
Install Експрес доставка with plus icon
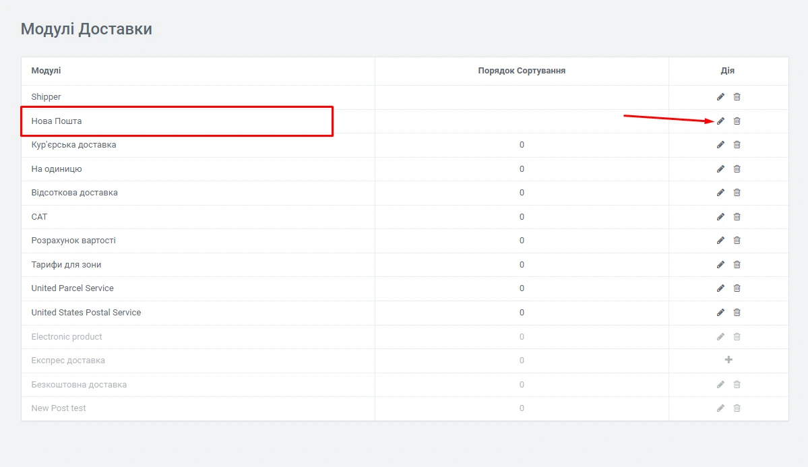tap(728, 360)
